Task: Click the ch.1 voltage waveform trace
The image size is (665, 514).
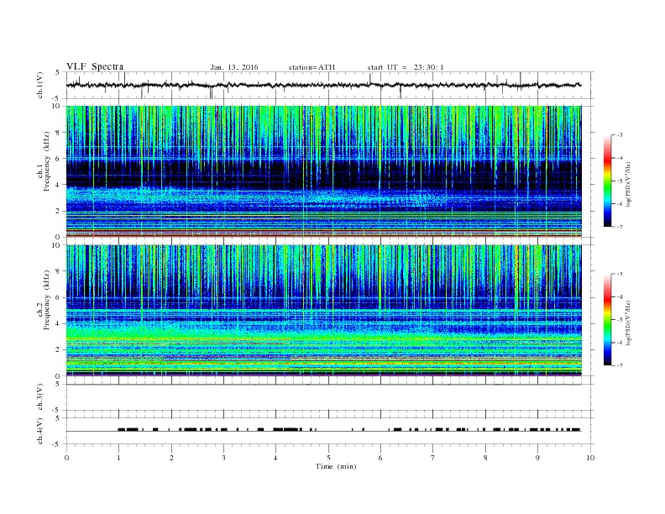Action: pos(323,85)
